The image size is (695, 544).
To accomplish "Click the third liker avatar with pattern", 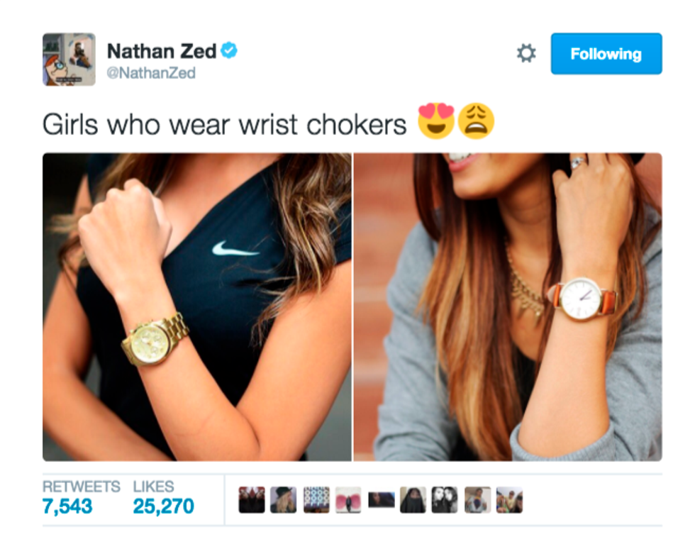I will (x=316, y=500).
